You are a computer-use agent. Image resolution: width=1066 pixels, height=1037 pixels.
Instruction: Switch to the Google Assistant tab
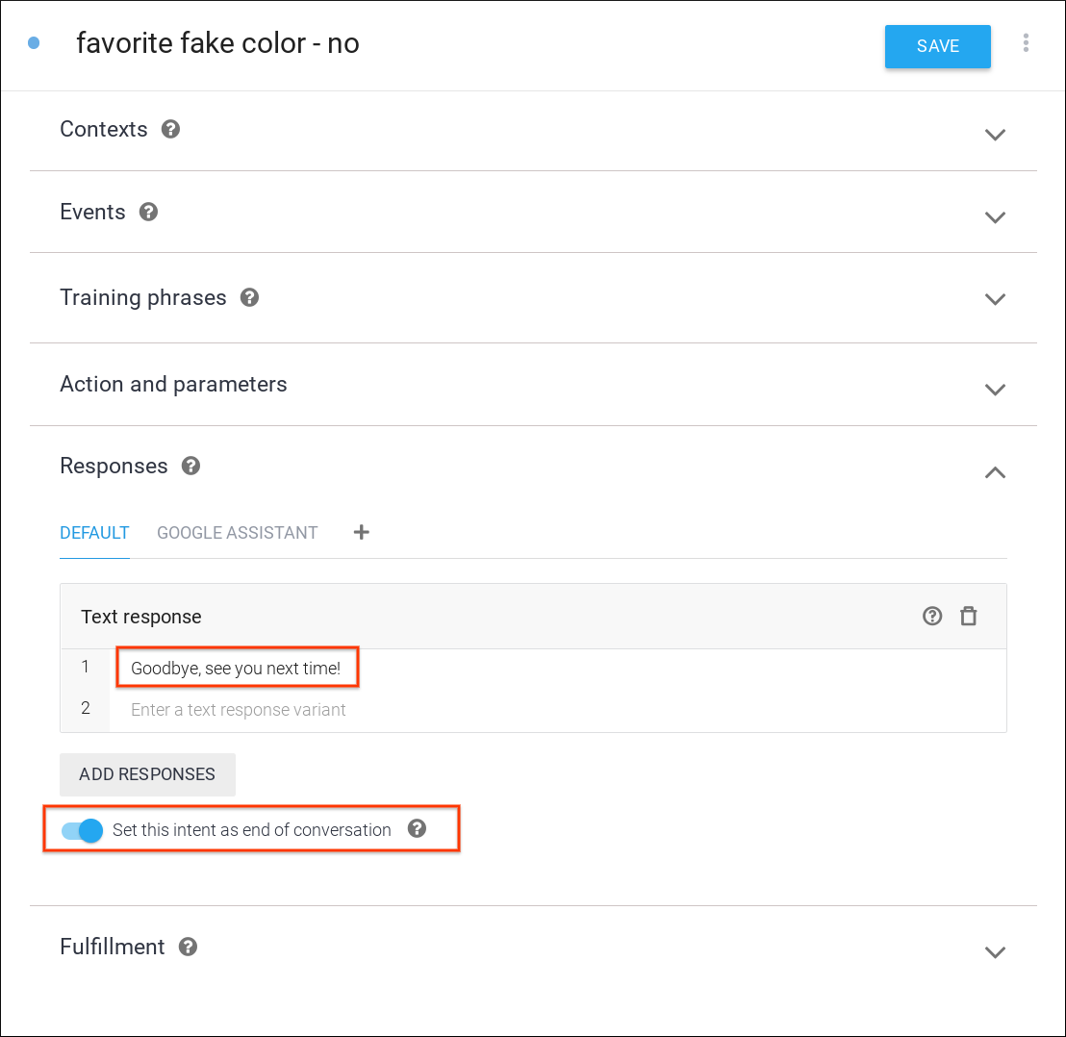238,533
